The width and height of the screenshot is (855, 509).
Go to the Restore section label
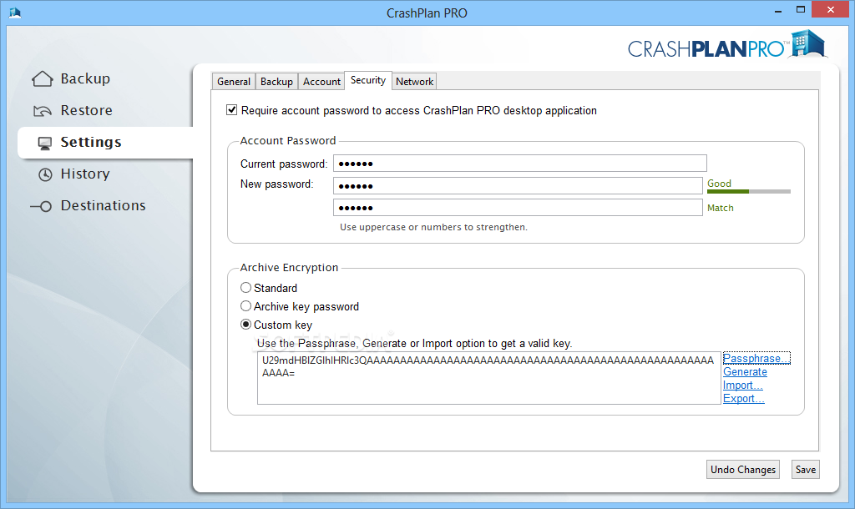tap(86, 110)
